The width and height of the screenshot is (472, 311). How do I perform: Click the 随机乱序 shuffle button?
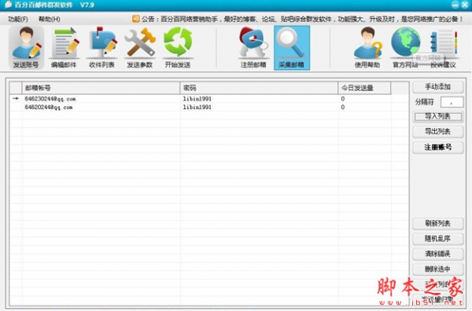click(x=437, y=239)
